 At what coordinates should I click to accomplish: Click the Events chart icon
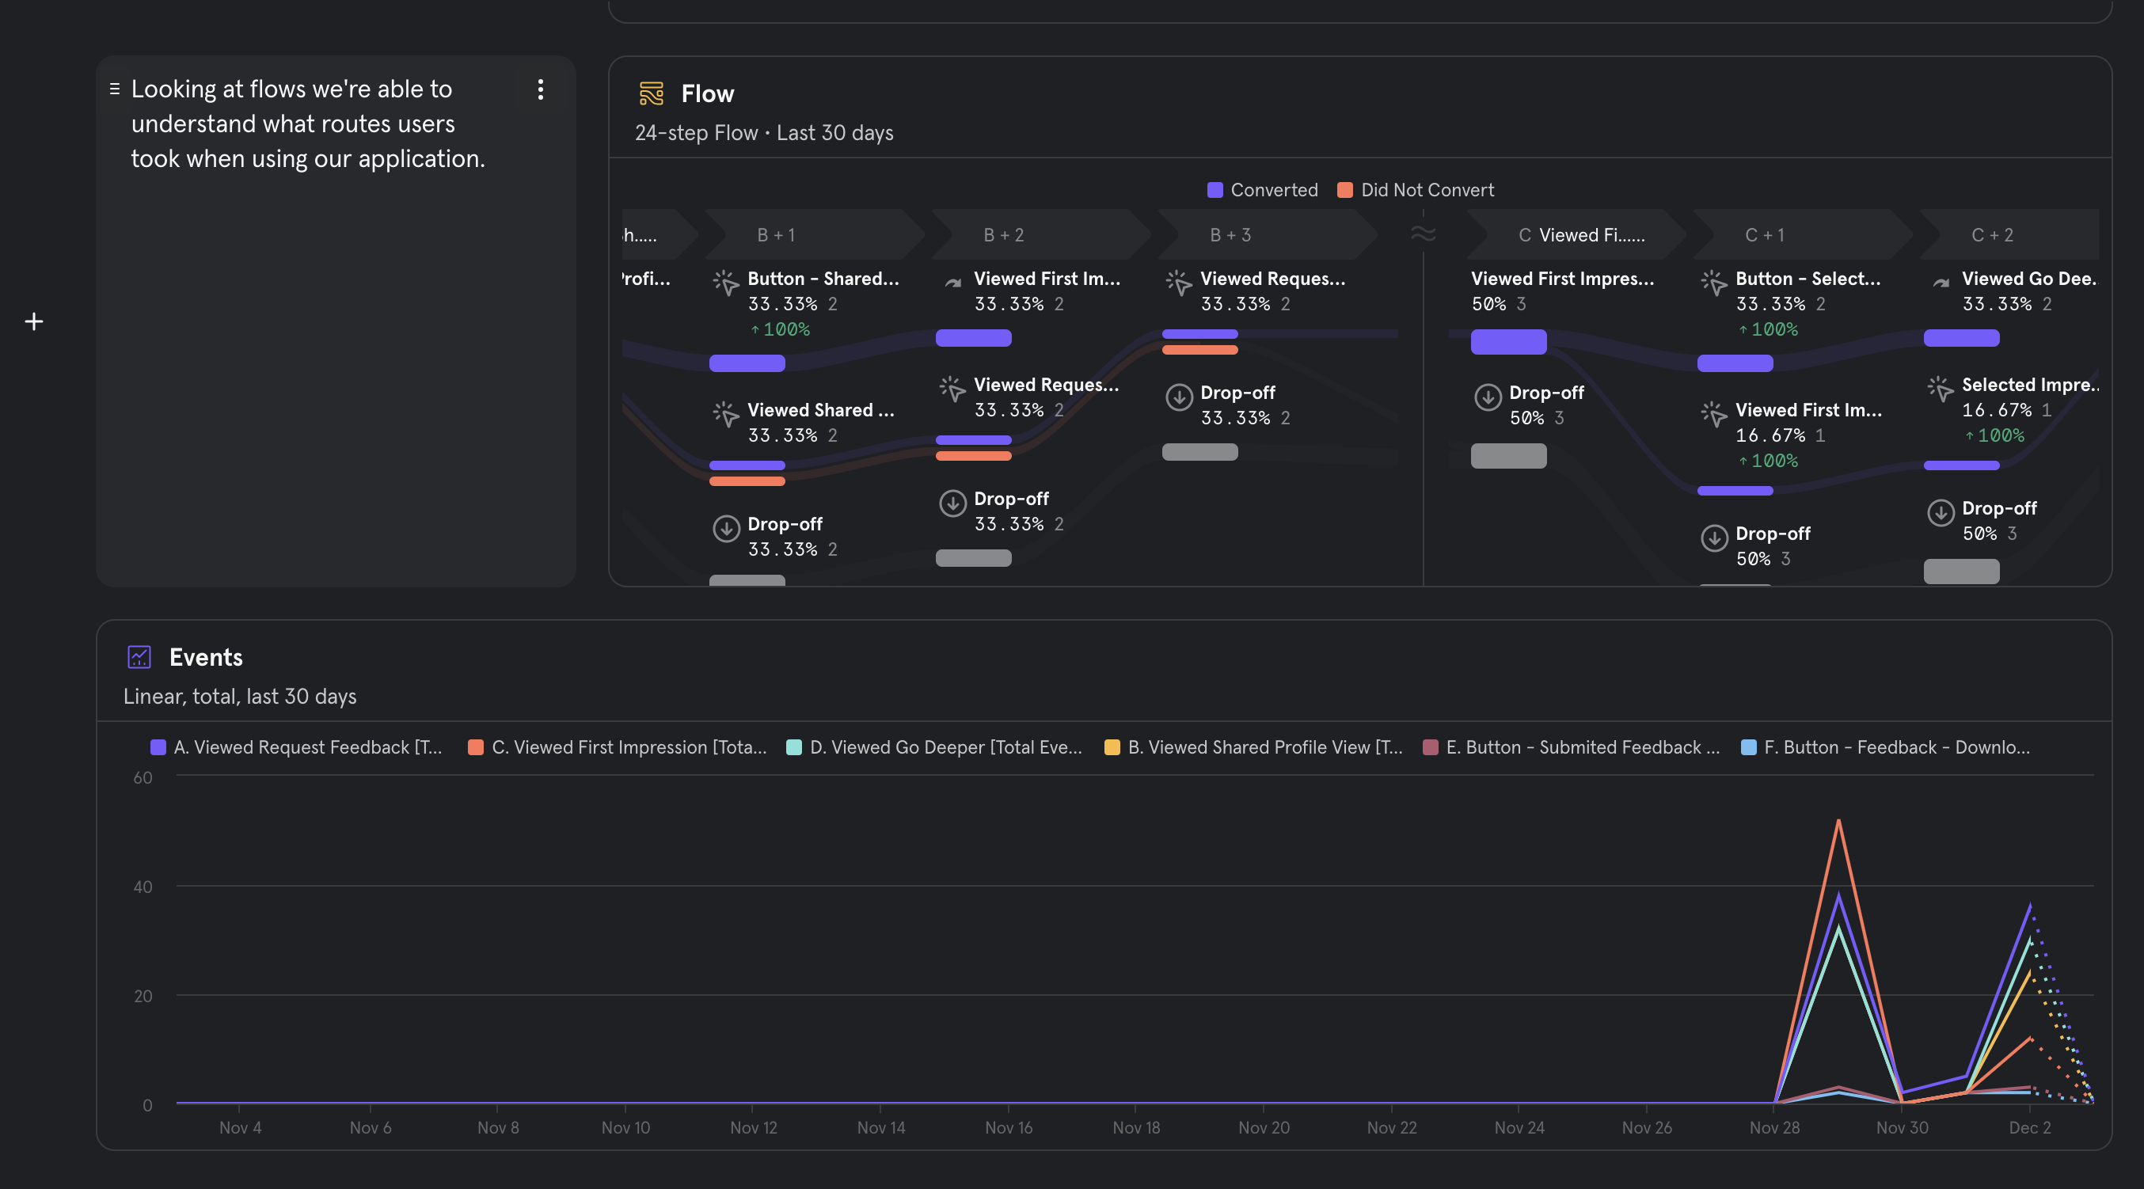[x=139, y=656]
